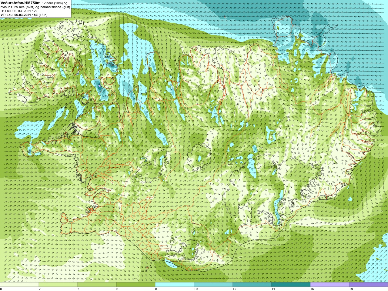This screenshot has width=388, height=291.
Task: Click the 6–8 m/s dark green legend swatch
Action: point(136,285)
